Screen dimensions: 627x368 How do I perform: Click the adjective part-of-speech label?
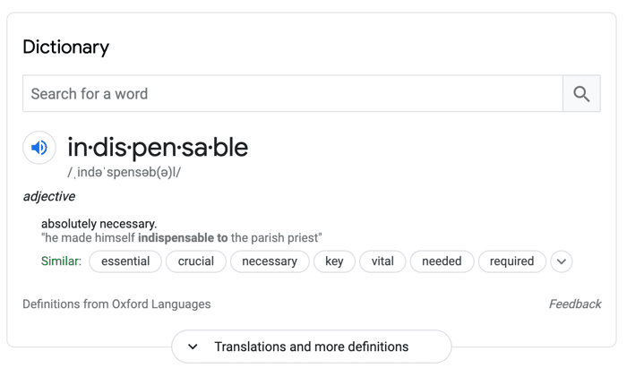pos(49,197)
